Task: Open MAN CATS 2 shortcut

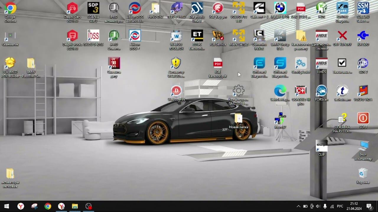Action: (x=239, y=38)
